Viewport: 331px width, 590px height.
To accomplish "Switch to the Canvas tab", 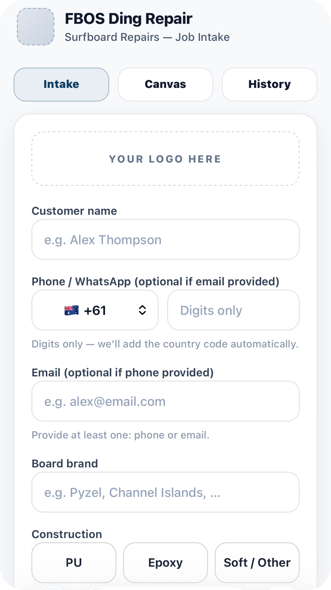I will (165, 84).
